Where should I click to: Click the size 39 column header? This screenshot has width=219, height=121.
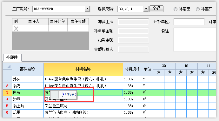[164, 66]
